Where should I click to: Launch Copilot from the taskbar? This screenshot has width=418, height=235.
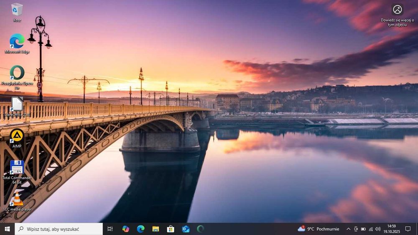tap(125, 229)
